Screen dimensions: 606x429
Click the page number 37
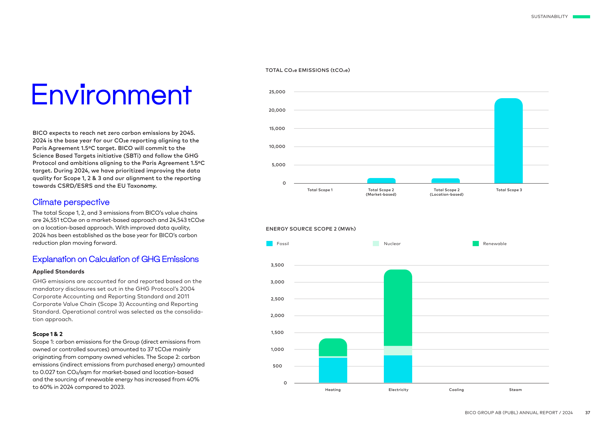tap(588, 413)
